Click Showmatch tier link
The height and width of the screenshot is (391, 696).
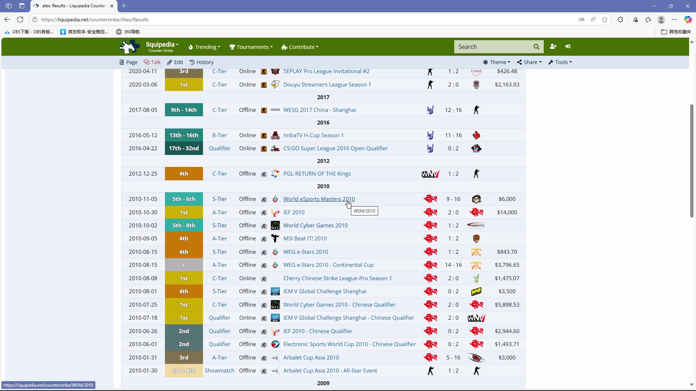click(x=220, y=371)
